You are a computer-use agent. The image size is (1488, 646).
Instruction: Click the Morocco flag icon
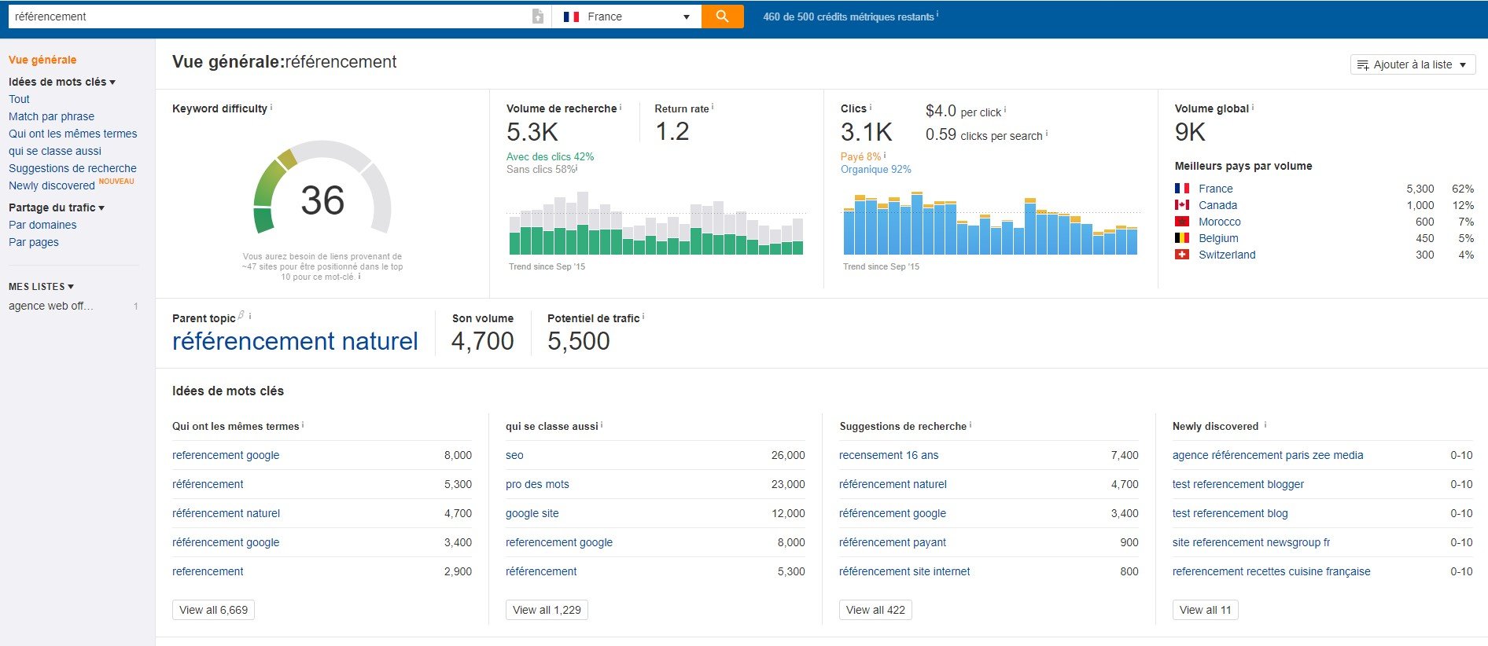pos(1181,222)
